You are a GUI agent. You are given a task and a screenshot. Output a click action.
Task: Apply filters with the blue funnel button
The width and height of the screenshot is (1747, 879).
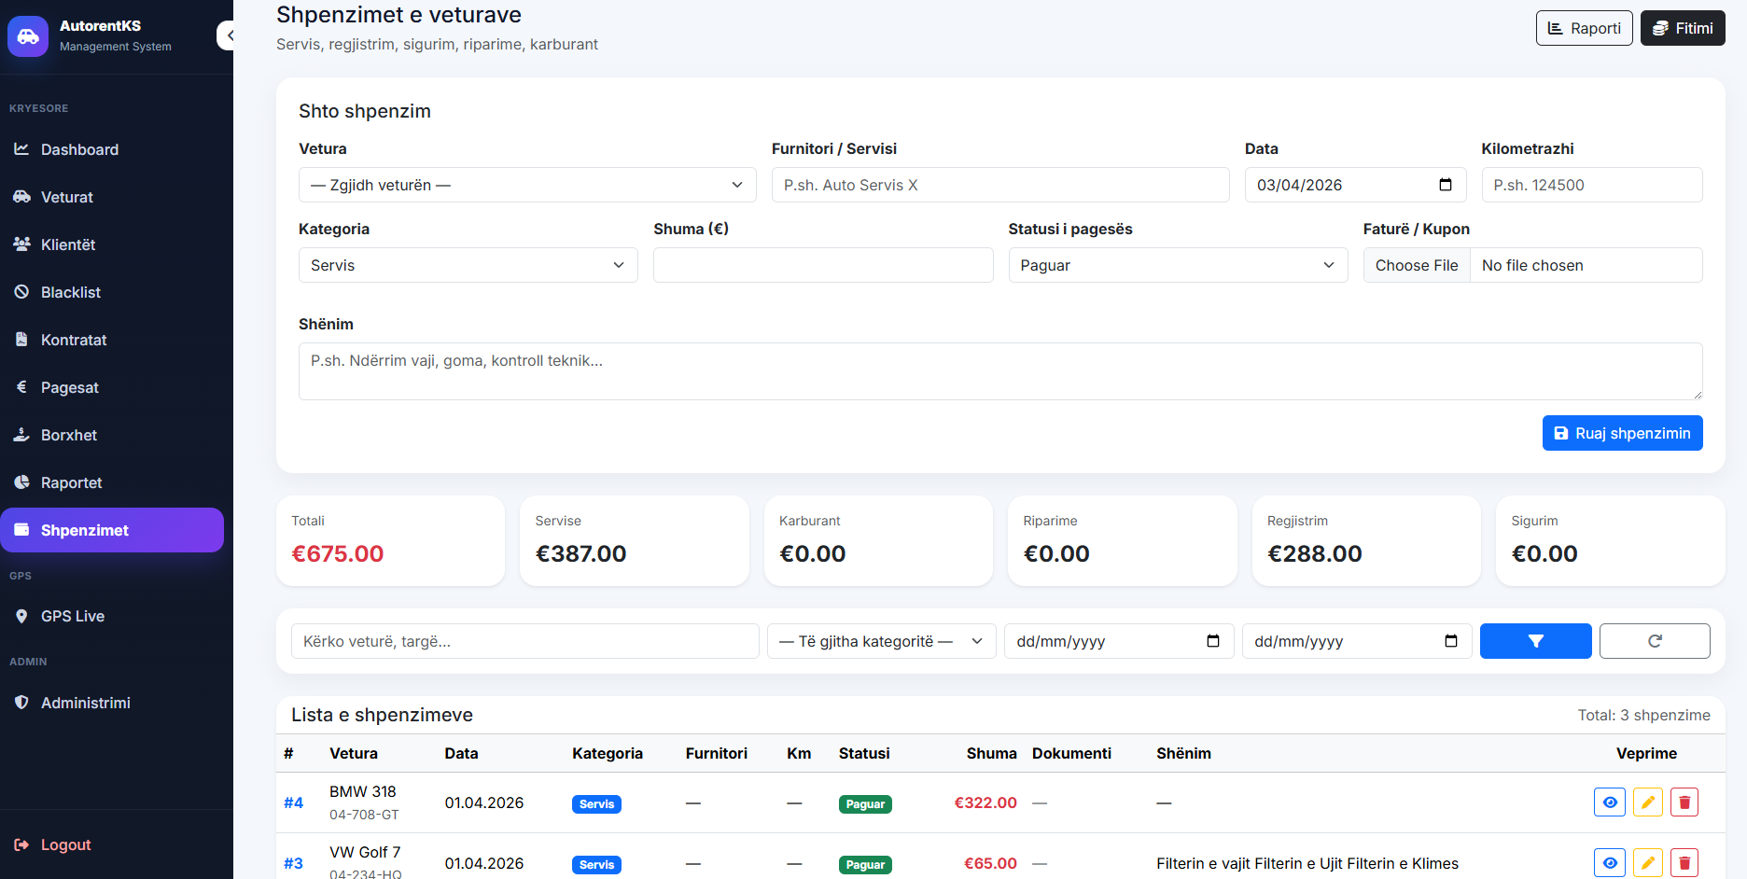pyautogui.click(x=1536, y=641)
